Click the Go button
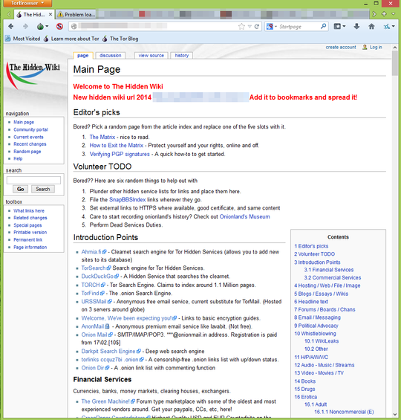The image size is (401, 420). [x=20, y=189]
